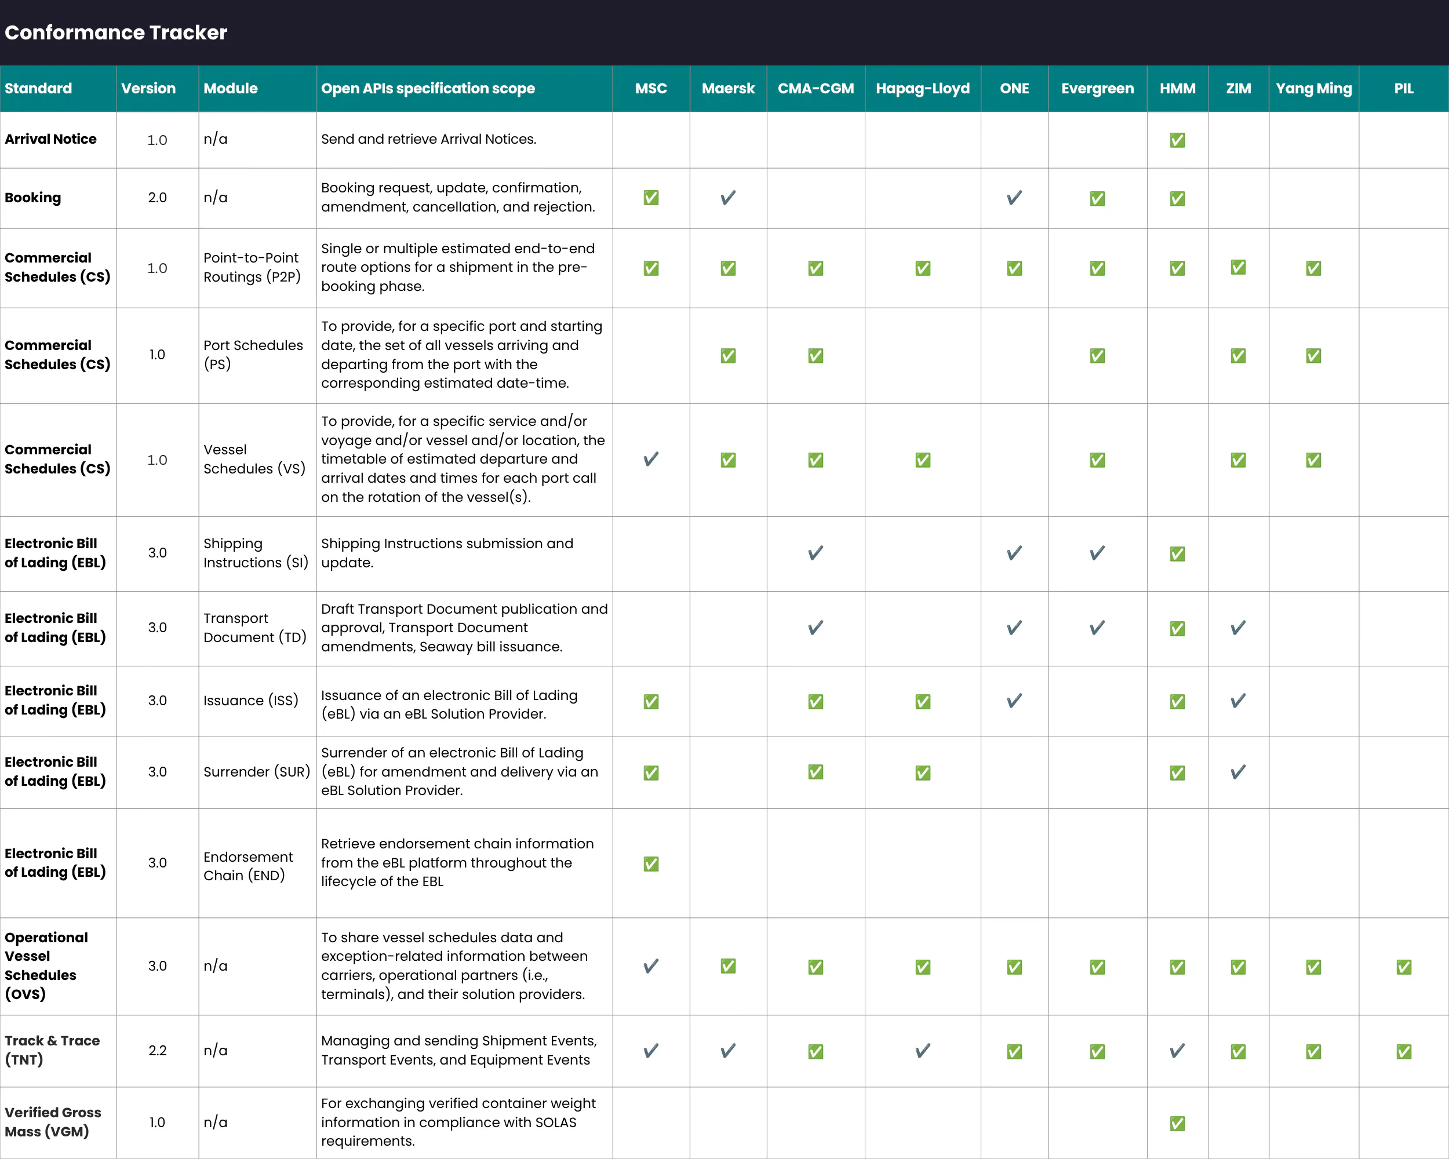Click ZIM gray checkmark in Surrender row

(1238, 772)
